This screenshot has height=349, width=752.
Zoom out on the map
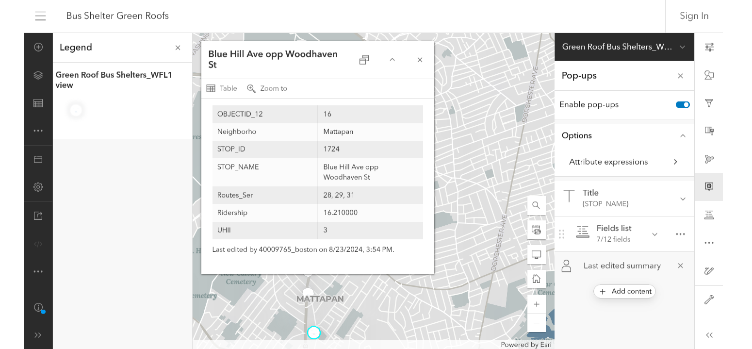(536, 323)
